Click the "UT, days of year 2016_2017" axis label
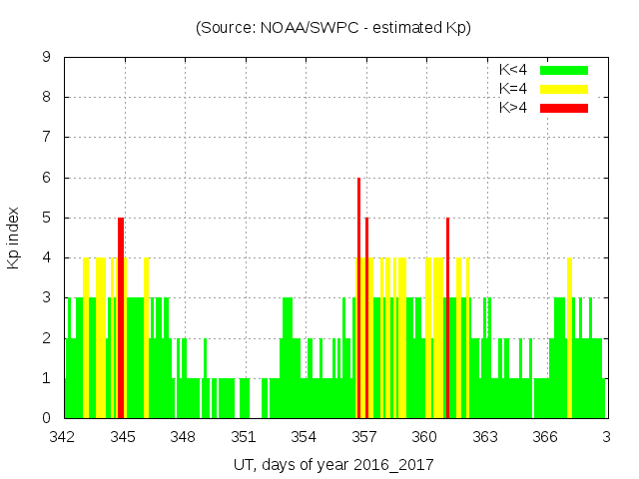Viewport: 639px width, 479px height. pyautogui.click(x=333, y=464)
